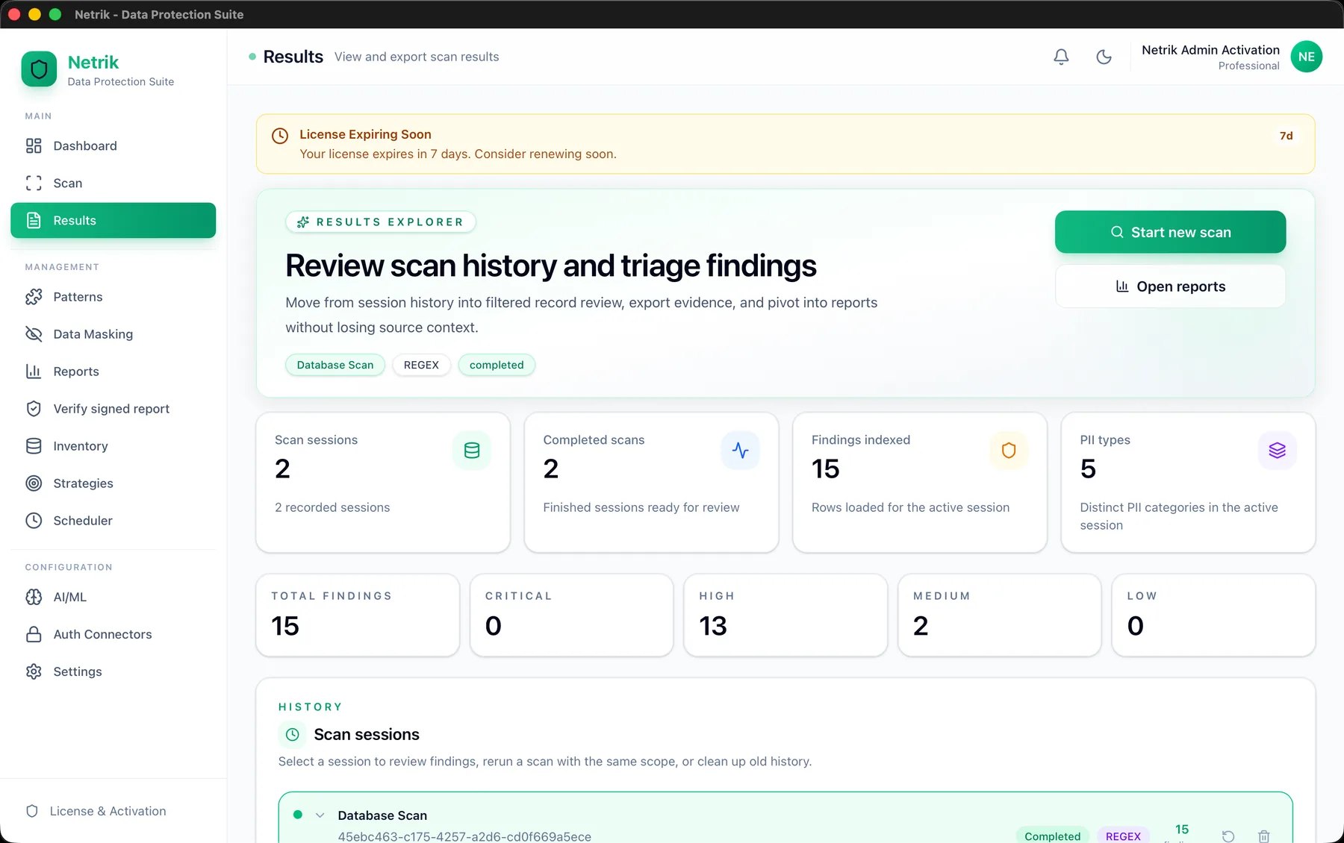Screen dimensions: 1344x843
Task: Click the Verify signed report shield icon
Action: coord(34,409)
